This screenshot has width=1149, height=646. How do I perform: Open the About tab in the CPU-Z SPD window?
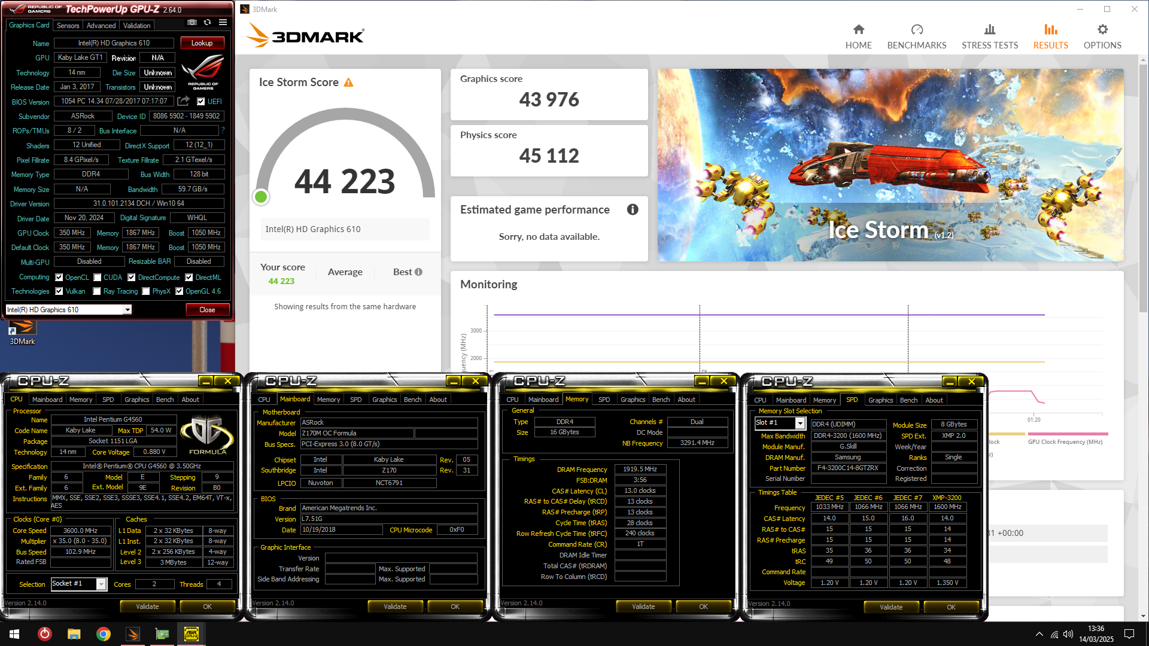tap(934, 400)
